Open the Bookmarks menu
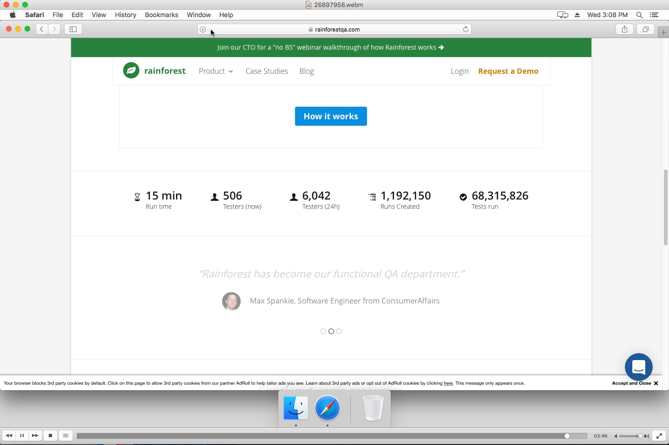 (162, 15)
